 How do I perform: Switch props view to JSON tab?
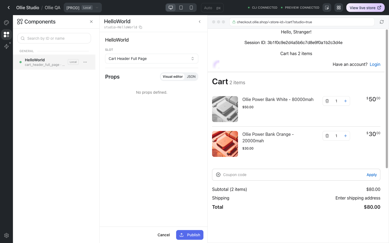click(191, 77)
